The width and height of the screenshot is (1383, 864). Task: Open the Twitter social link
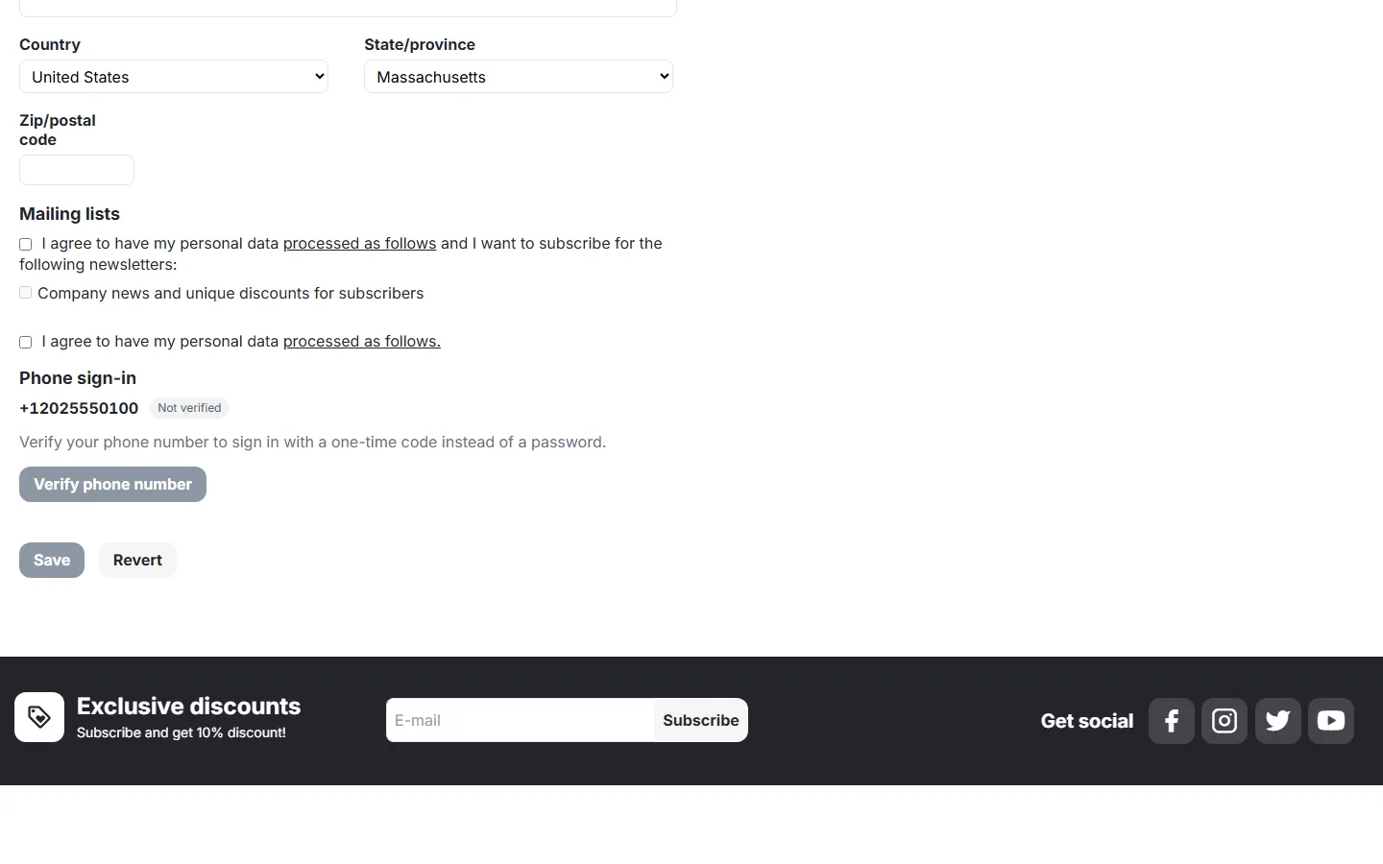pos(1278,721)
